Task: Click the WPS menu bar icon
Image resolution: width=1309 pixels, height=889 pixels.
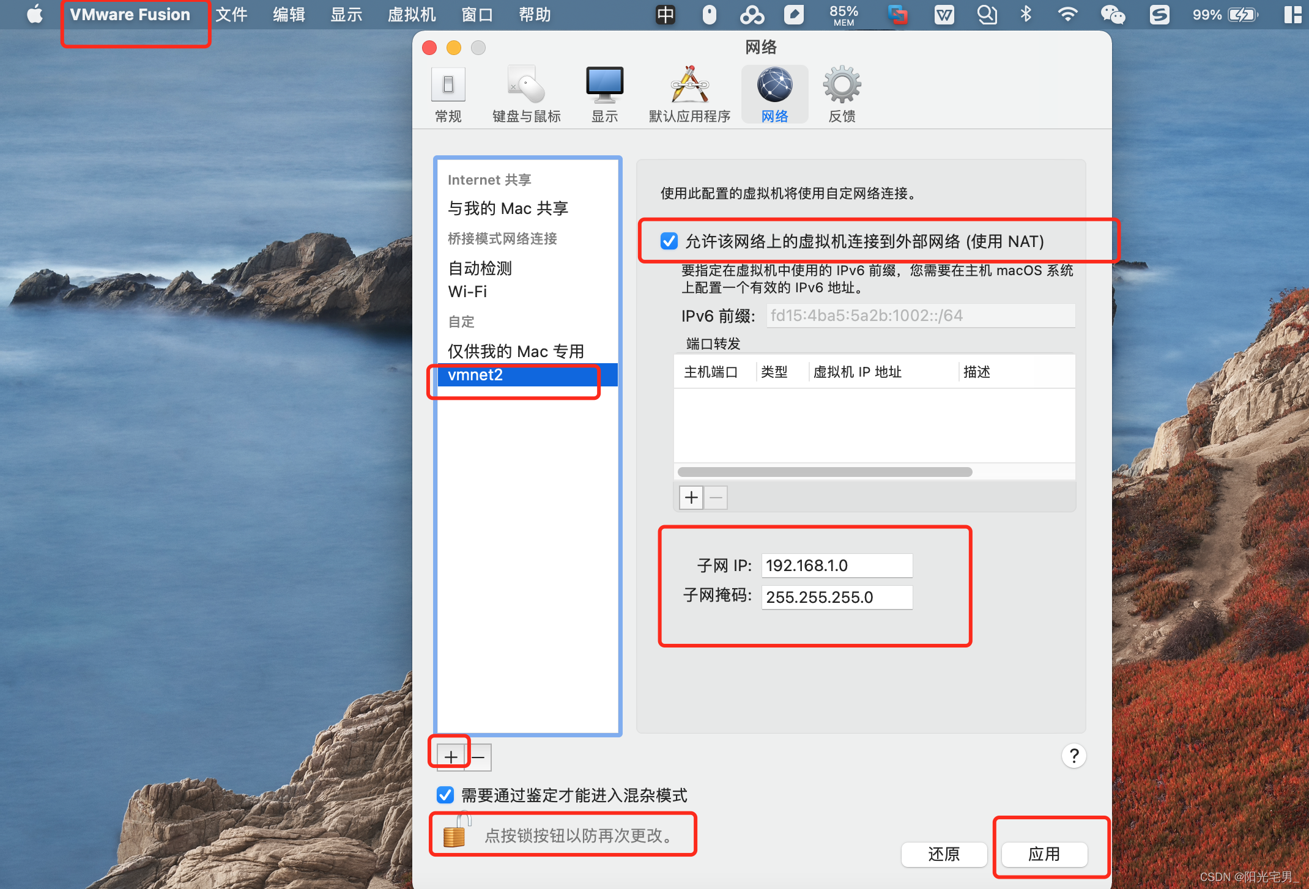Action: (944, 15)
